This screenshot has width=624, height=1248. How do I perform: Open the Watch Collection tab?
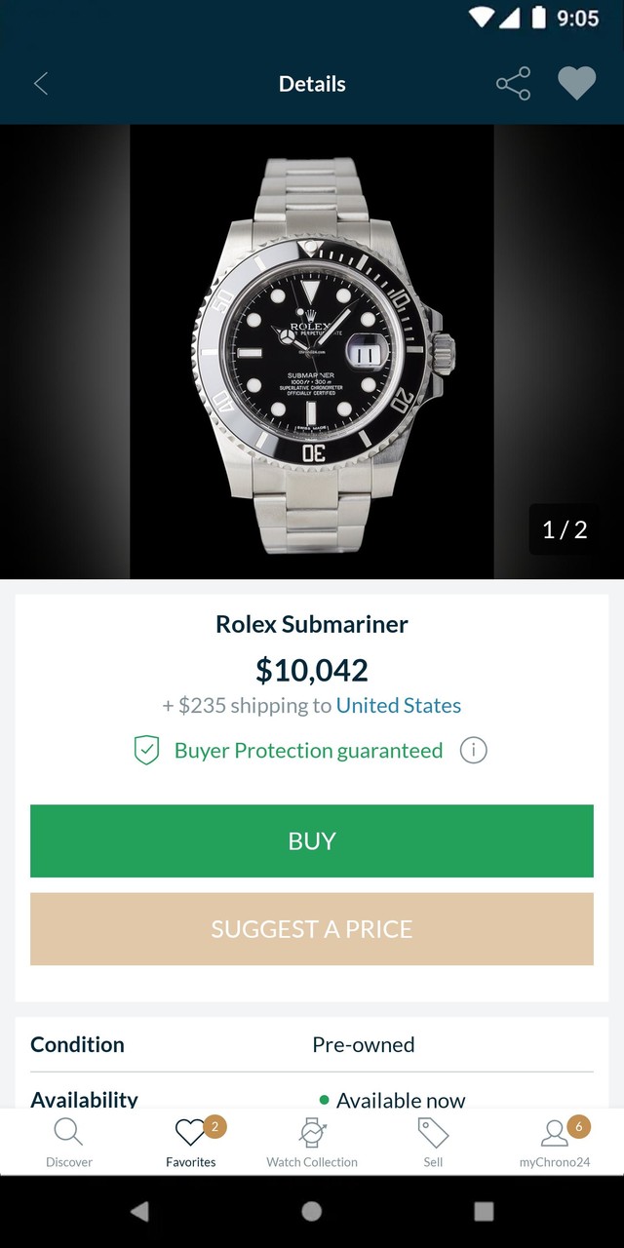pyautogui.click(x=312, y=1142)
